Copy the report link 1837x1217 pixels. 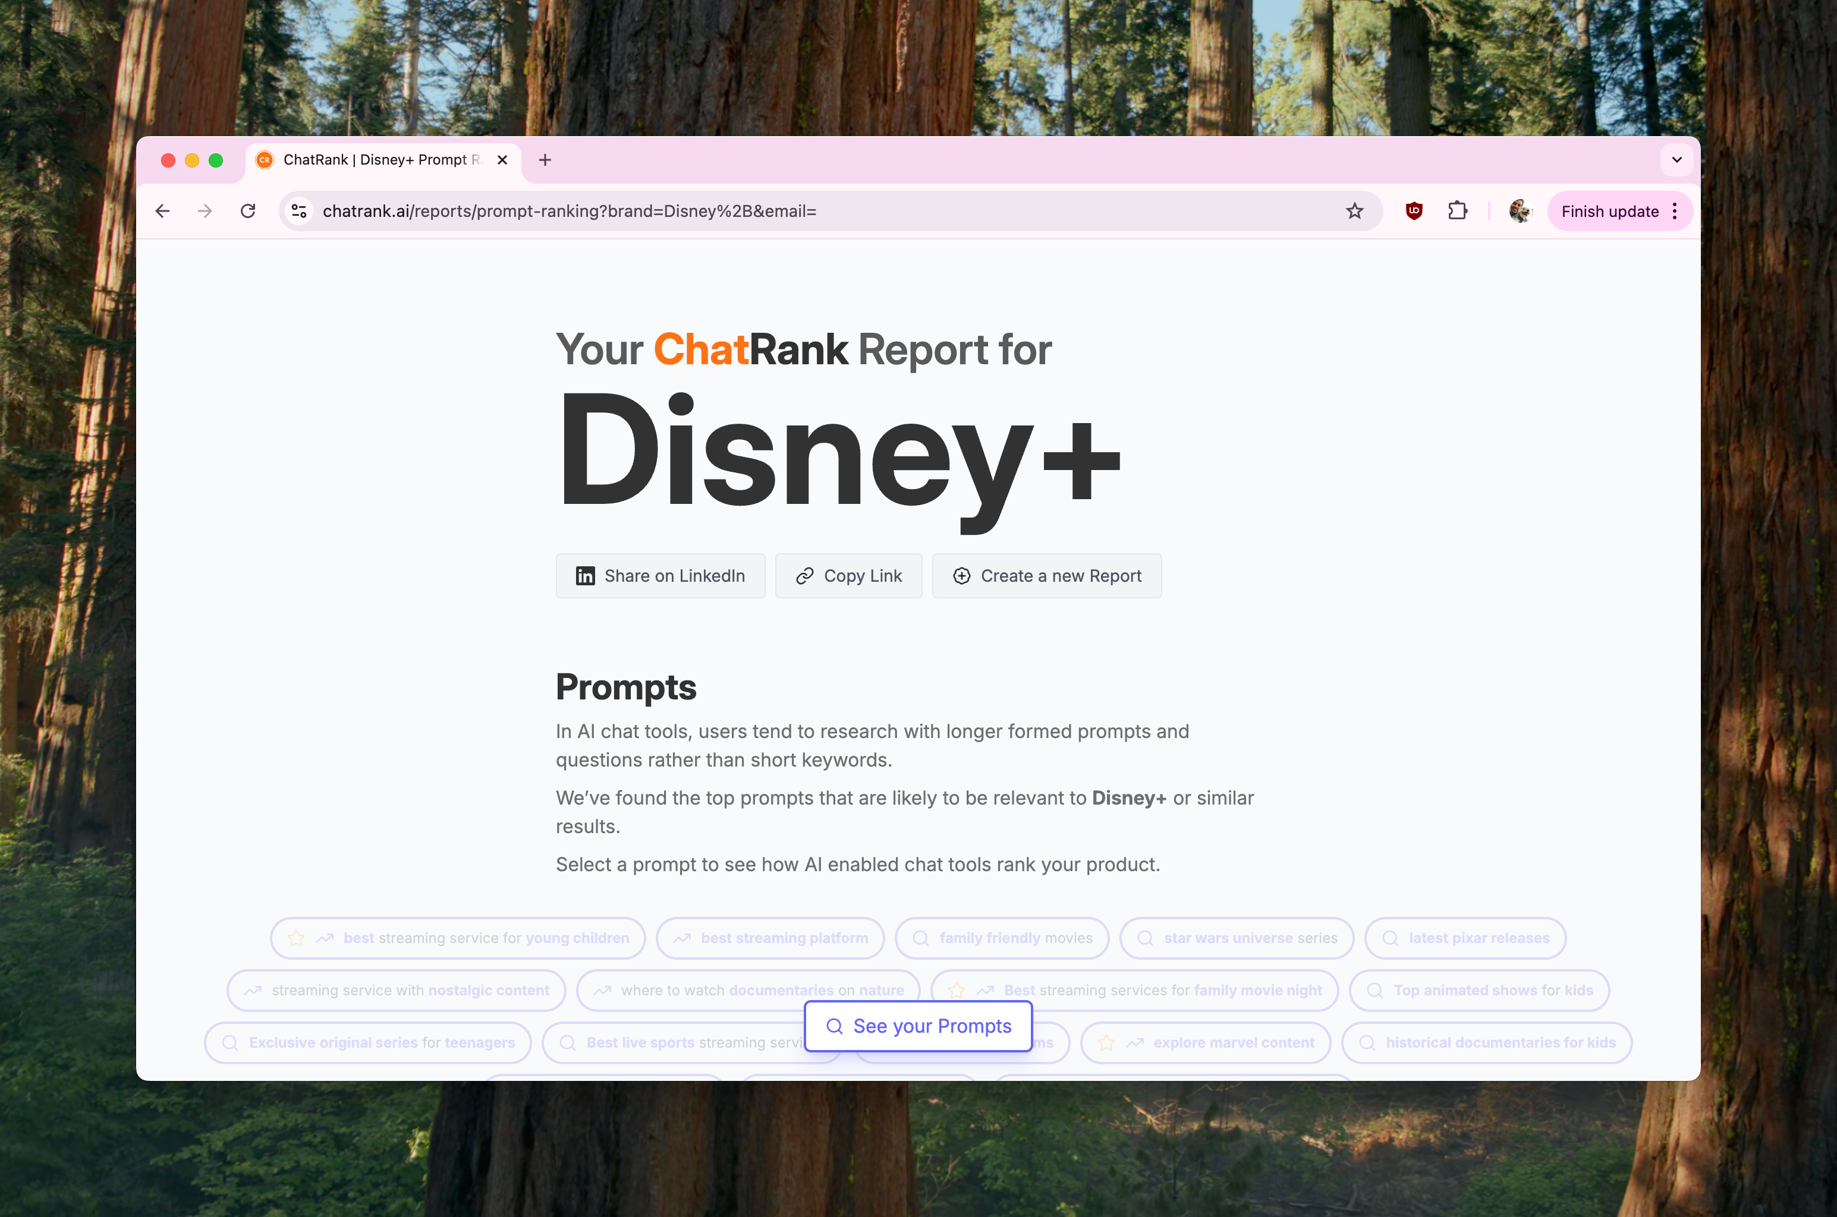tap(848, 576)
